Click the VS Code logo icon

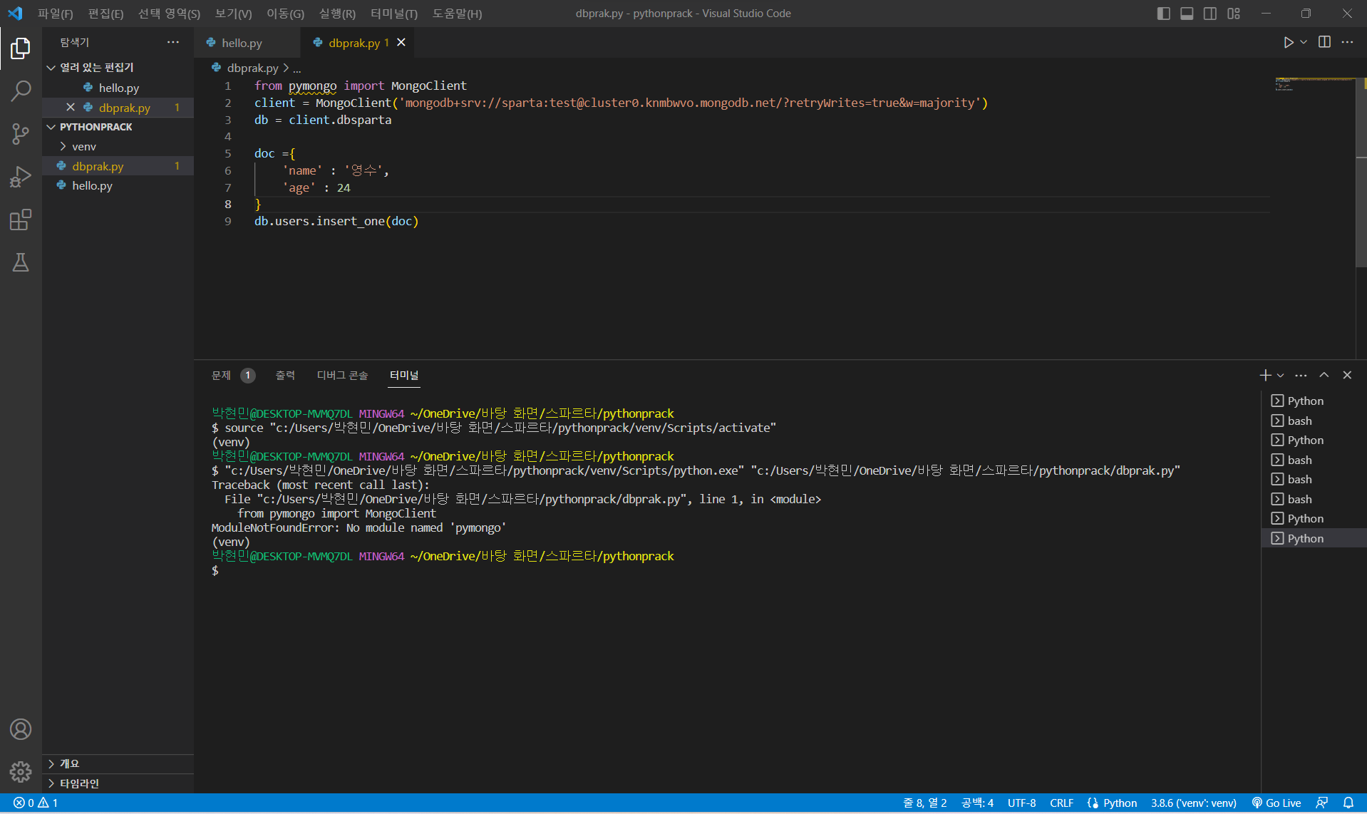tap(15, 14)
